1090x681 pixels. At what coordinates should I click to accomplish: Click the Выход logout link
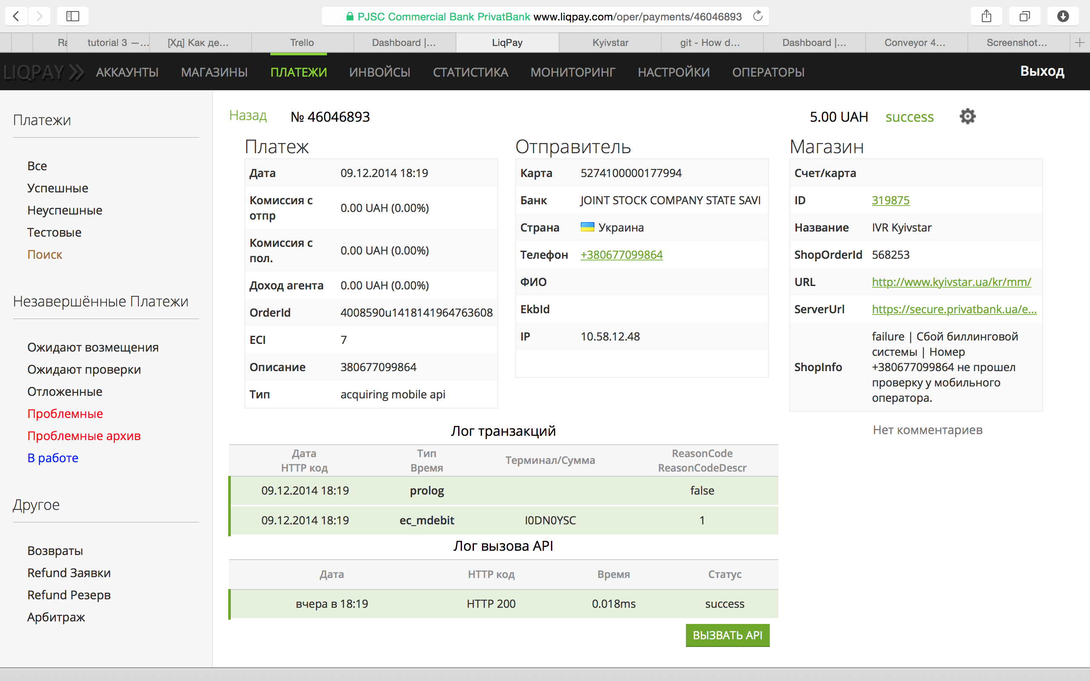click(x=1042, y=71)
